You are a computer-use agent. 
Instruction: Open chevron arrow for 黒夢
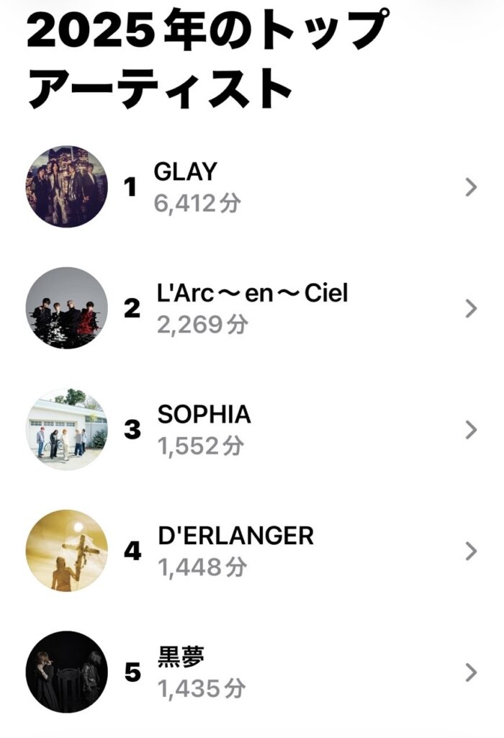click(472, 672)
